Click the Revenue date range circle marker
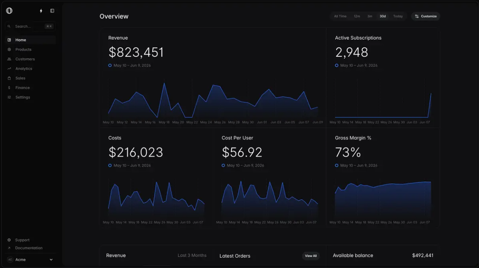 pos(110,65)
